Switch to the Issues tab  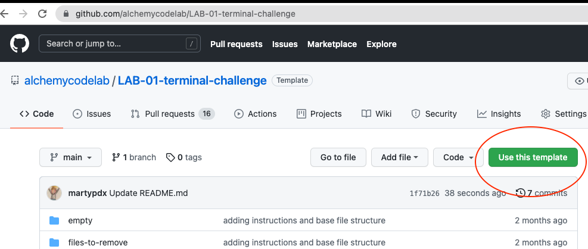point(92,114)
